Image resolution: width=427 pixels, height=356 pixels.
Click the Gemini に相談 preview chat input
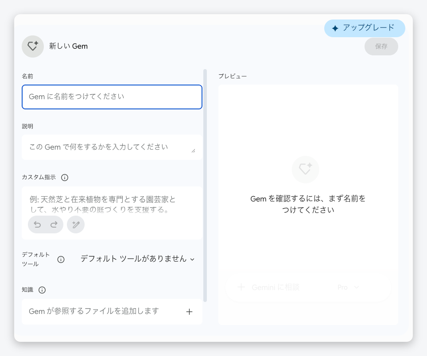click(276, 287)
